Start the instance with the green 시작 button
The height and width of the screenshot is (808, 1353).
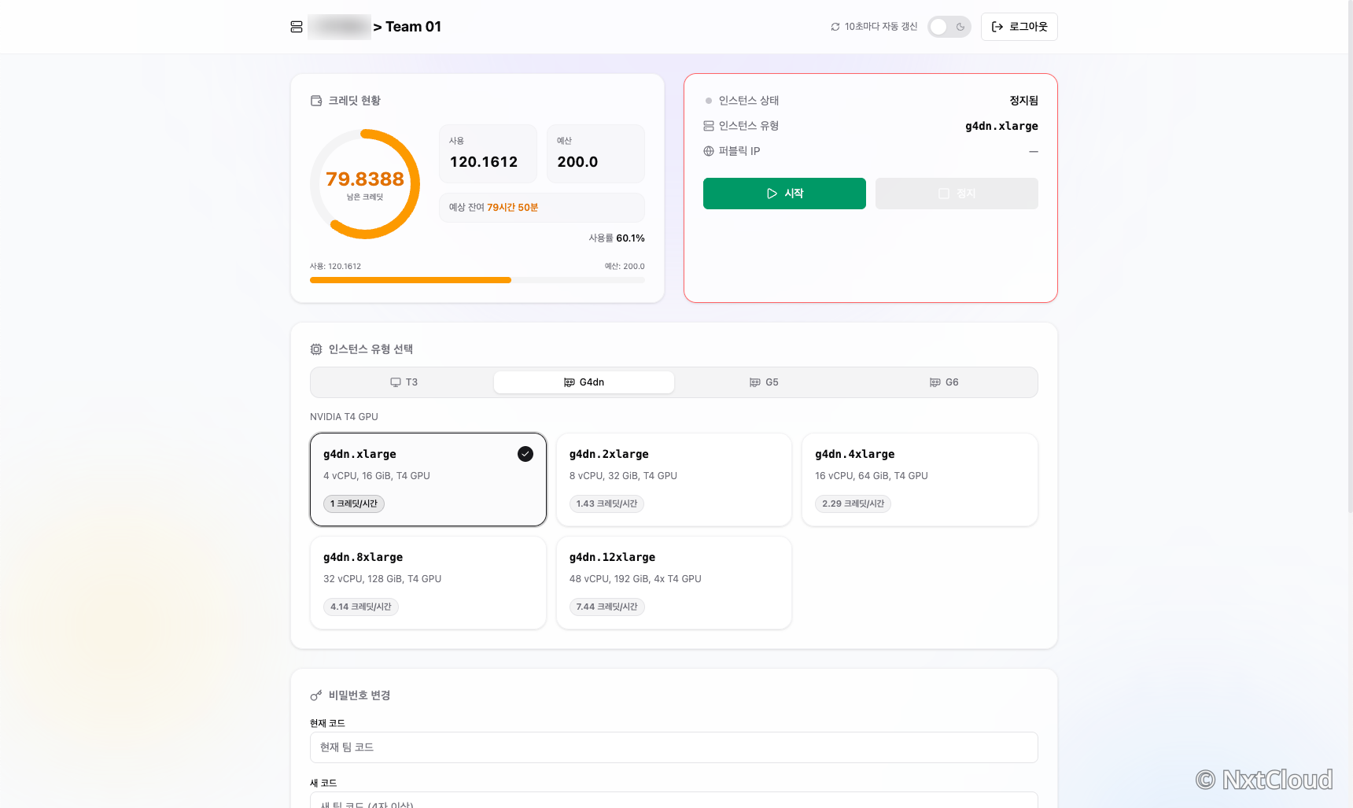pos(784,194)
